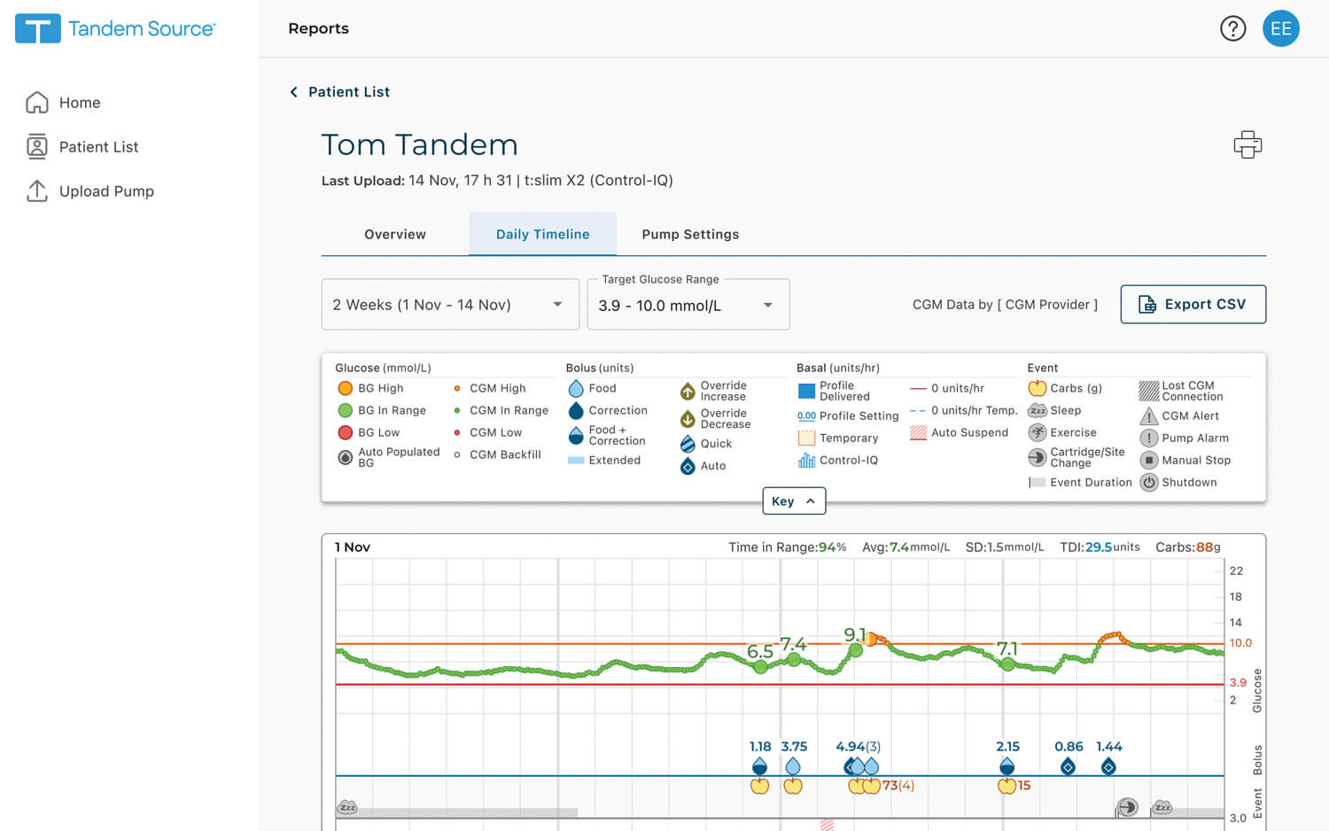
Task: Click the Auto Populated BG icon
Action: click(346, 457)
